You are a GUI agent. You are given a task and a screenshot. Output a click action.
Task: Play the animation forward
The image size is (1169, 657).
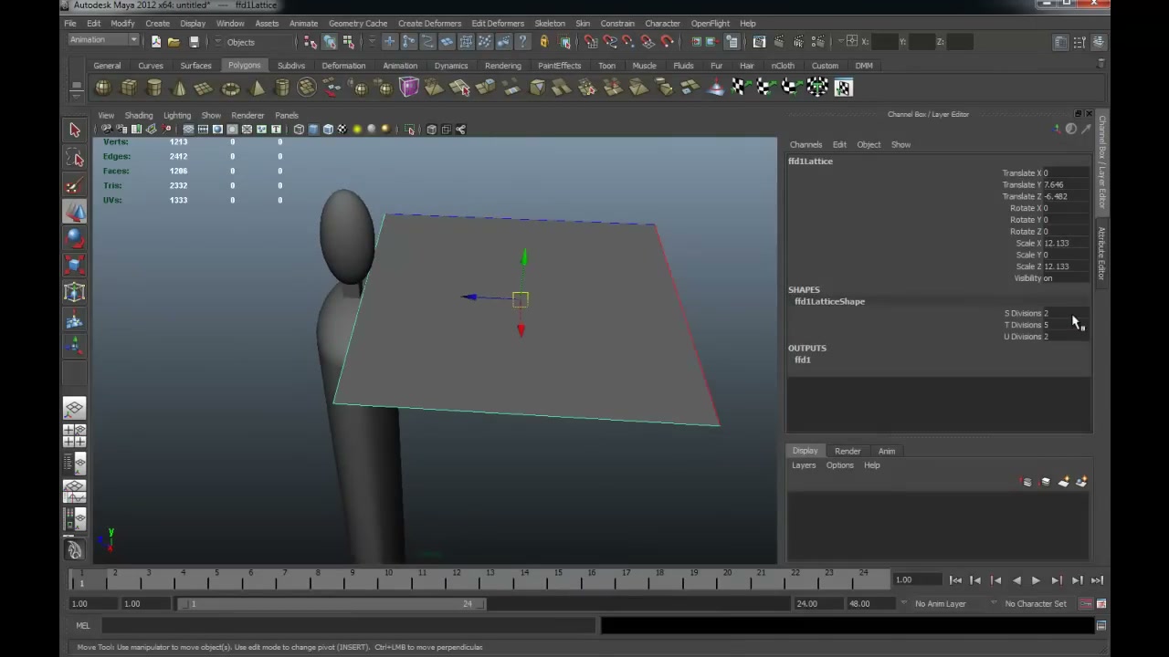[1036, 580]
